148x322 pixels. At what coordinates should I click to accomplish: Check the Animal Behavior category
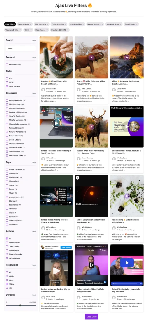pos(7,100)
